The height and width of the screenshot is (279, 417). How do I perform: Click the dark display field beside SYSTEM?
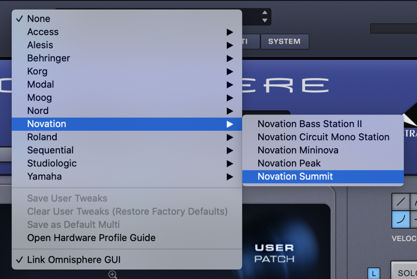pyautogui.click(x=394, y=28)
